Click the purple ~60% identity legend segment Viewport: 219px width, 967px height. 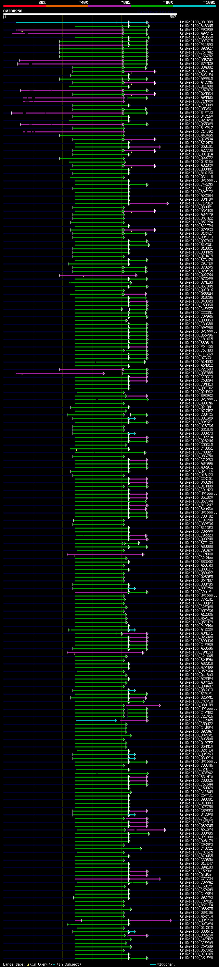coord(109,6)
